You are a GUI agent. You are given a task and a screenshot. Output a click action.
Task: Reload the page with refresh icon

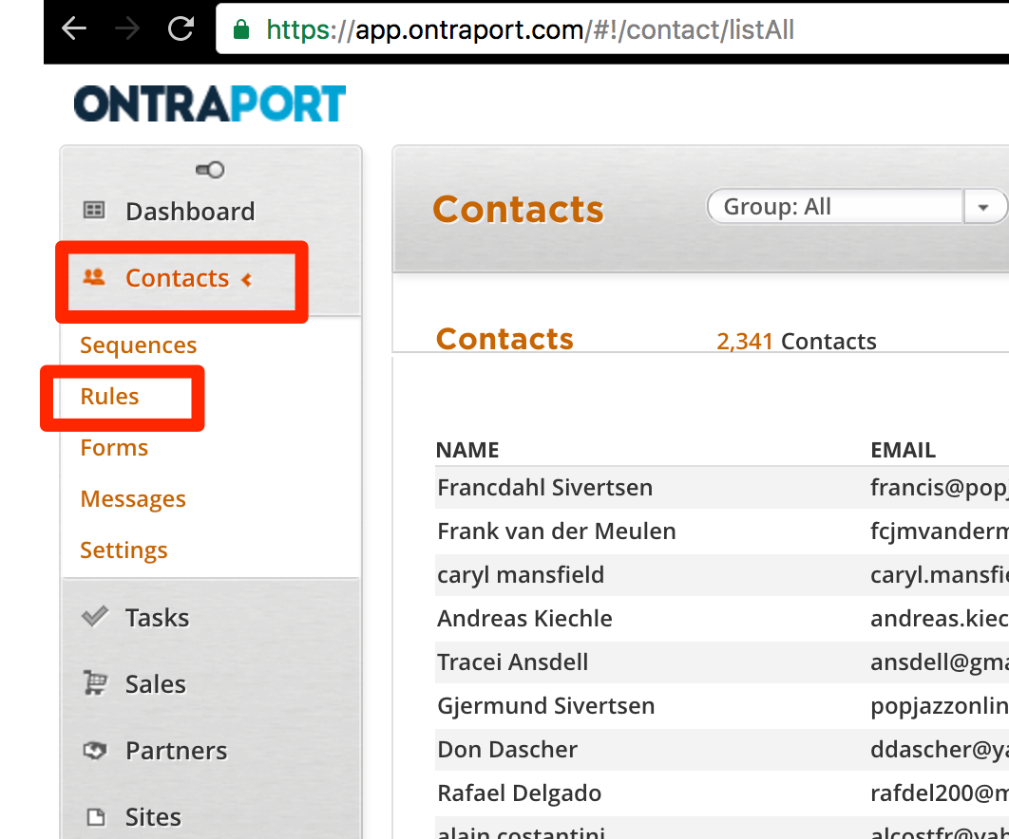click(181, 28)
